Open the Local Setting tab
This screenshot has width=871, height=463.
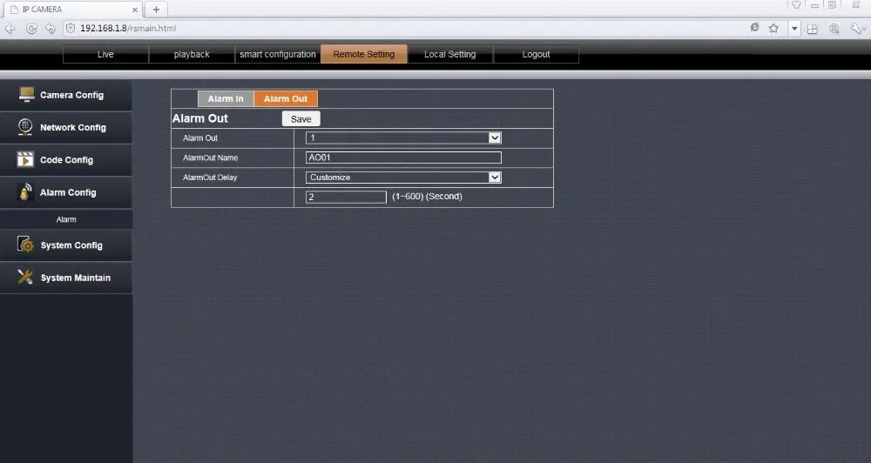point(450,55)
